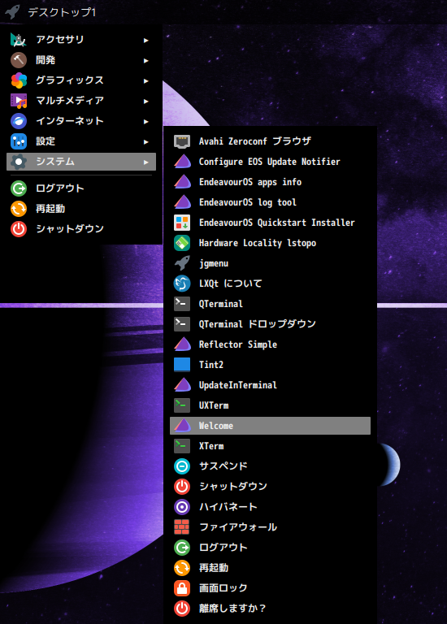Screen dimensions: 447x624
Task: Select the Welcome entry in system submenu
Action: [270, 426]
